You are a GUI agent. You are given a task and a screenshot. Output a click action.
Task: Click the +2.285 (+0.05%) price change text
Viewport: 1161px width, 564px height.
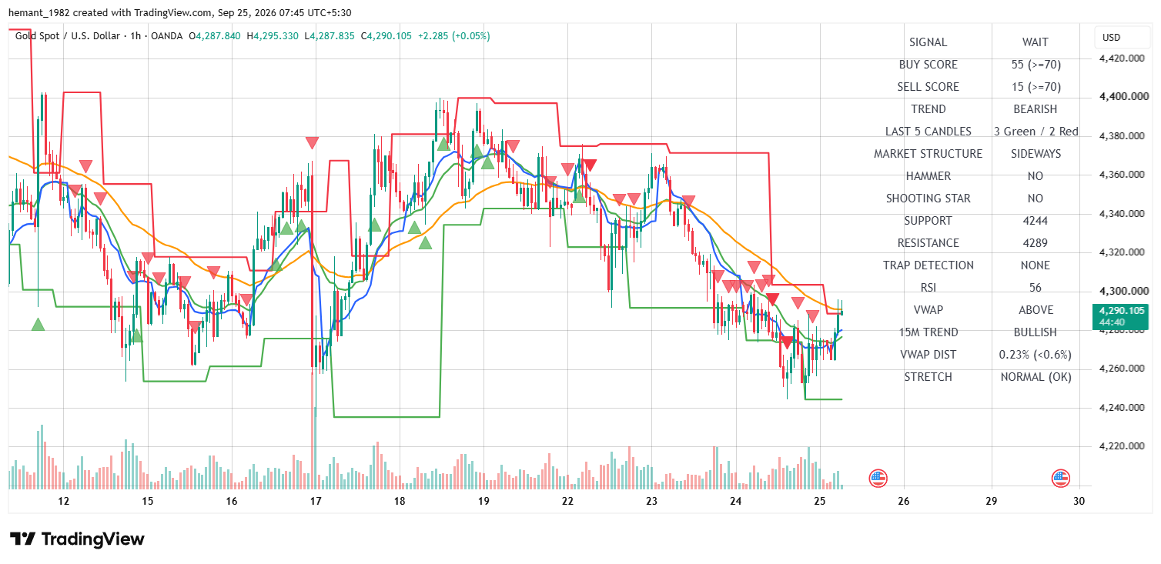coord(453,36)
